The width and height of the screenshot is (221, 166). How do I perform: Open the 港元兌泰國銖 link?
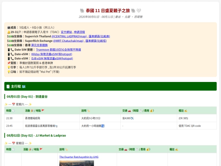pos(39,45)
